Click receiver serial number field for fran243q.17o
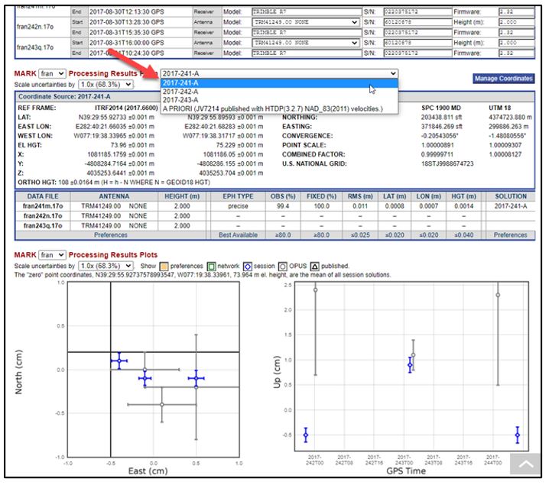The width and height of the screenshot is (549, 485). 417,53
